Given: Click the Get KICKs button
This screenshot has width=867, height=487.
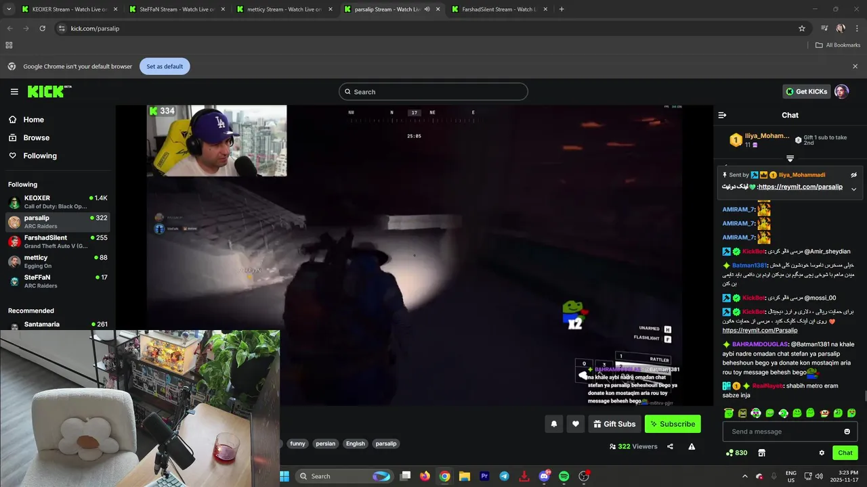Looking at the screenshot, I should point(806,91).
